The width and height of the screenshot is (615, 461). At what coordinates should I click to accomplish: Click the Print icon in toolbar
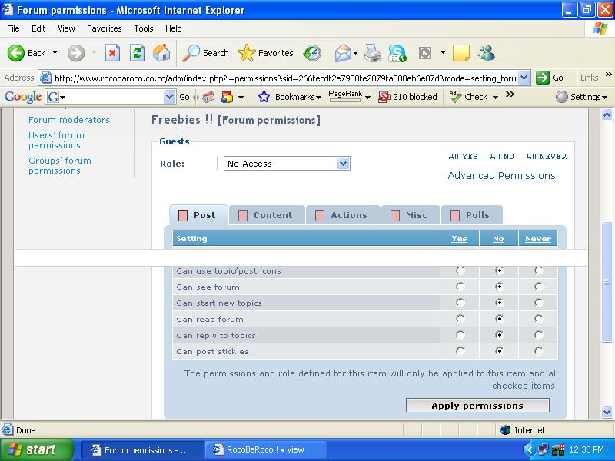pyautogui.click(x=373, y=53)
